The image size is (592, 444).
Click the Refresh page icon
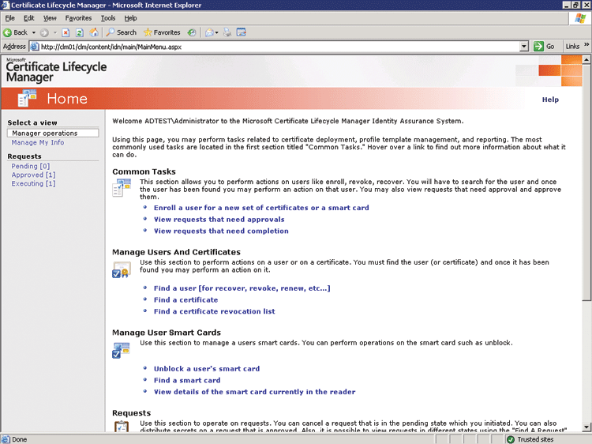79,33
